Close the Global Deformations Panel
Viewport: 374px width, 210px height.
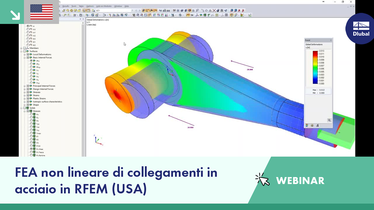(331, 40)
